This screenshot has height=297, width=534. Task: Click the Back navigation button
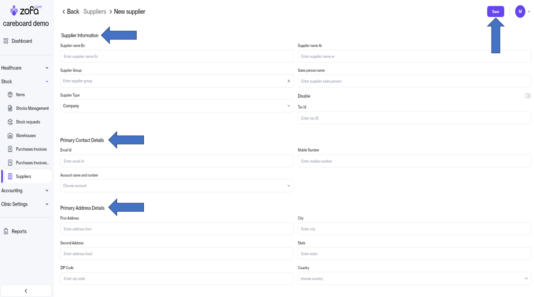(x=70, y=12)
